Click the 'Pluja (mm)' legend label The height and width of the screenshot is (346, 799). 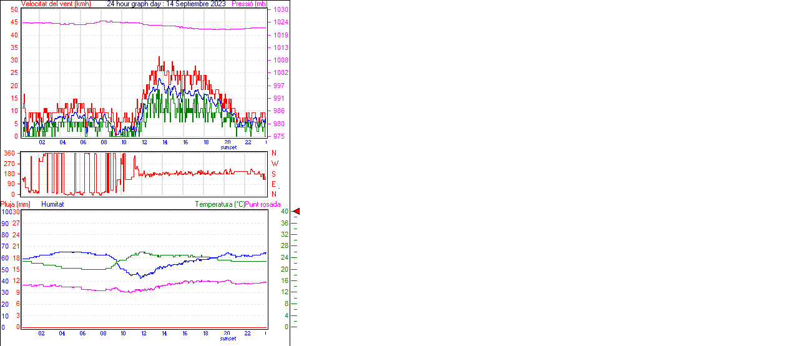(x=15, y=204)
